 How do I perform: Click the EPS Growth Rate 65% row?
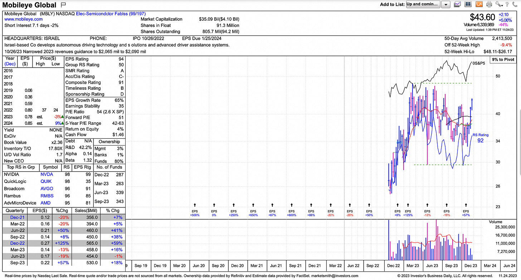(94, 100)
